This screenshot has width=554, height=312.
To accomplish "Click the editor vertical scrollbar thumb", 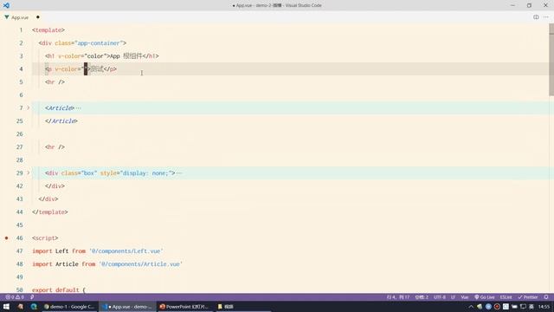I will [x=551, y=60].
